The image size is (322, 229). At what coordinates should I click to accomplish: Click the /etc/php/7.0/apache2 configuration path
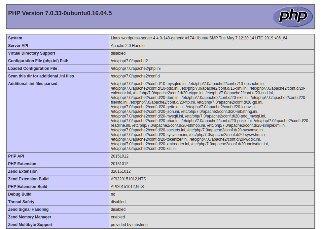pyautogui.click(x=129, y=61)
